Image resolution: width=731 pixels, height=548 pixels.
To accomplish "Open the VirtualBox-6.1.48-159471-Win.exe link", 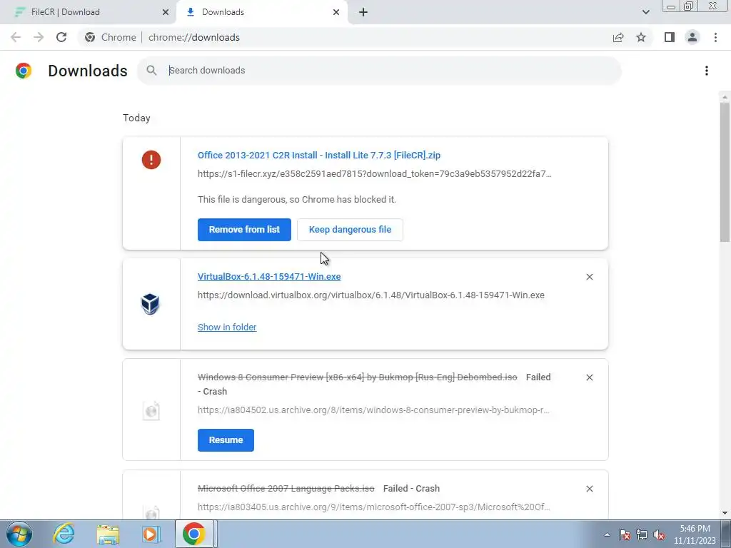I will coord(269,277).
